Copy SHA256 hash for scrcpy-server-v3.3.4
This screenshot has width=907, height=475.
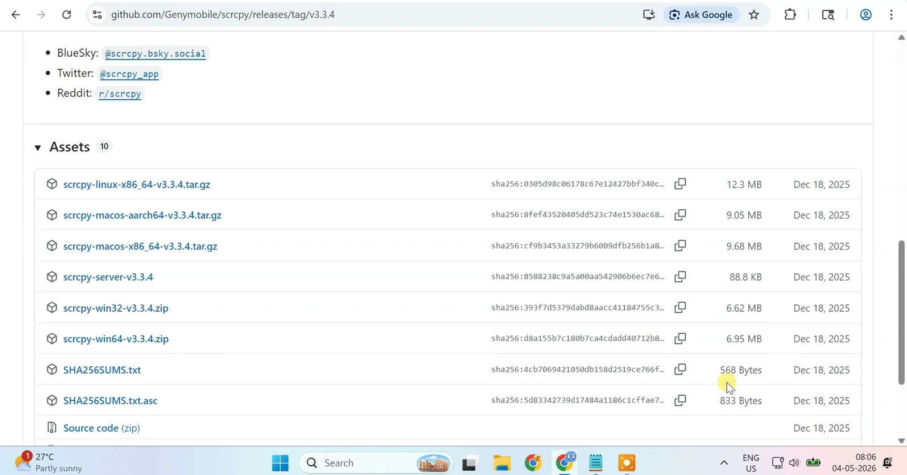(x=680, y=277)
